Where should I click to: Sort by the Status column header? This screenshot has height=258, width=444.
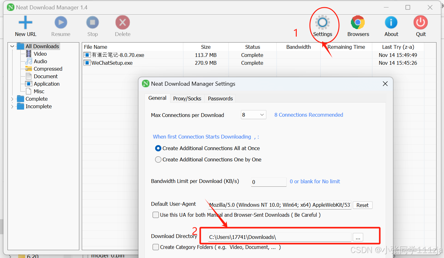click(x=253, y=47)
